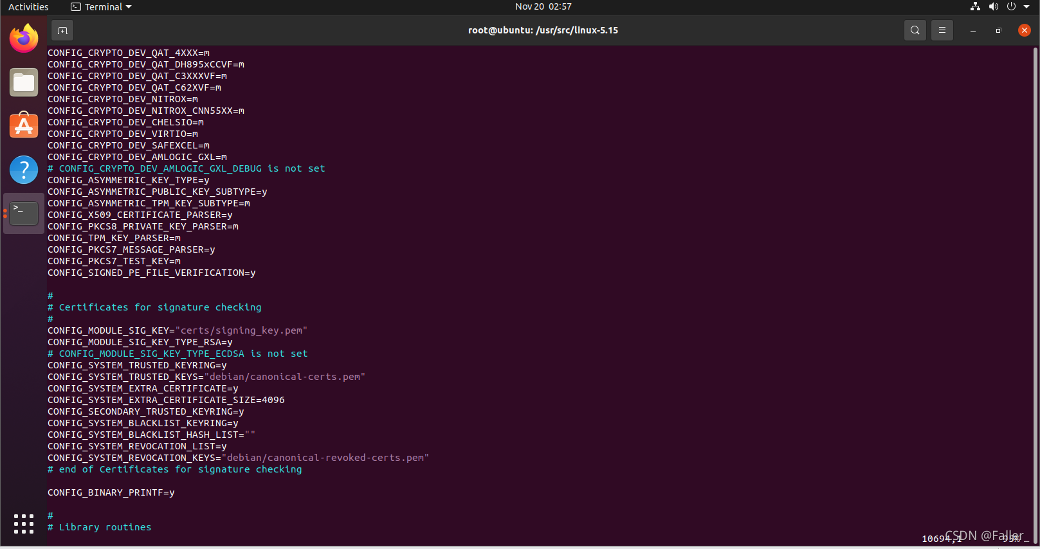1040x549 pixels.
Task: Show Applications grid
Action: 24,523
